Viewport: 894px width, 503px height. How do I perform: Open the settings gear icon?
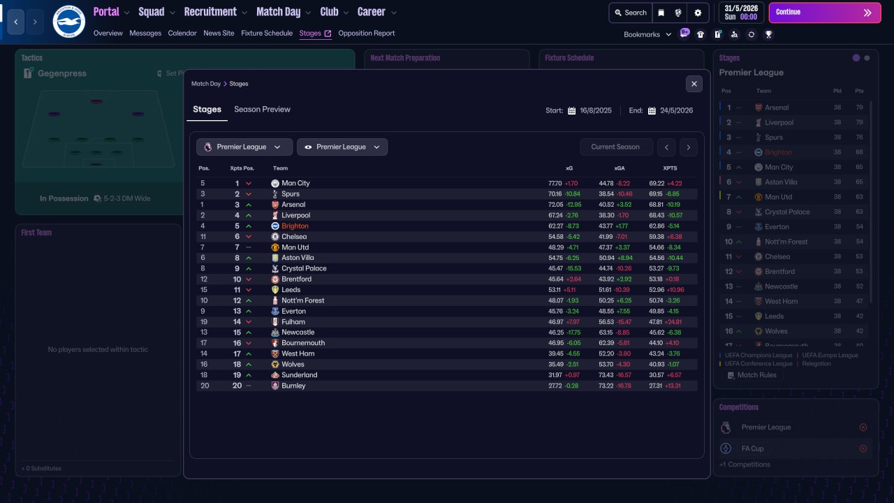point(698,13)
